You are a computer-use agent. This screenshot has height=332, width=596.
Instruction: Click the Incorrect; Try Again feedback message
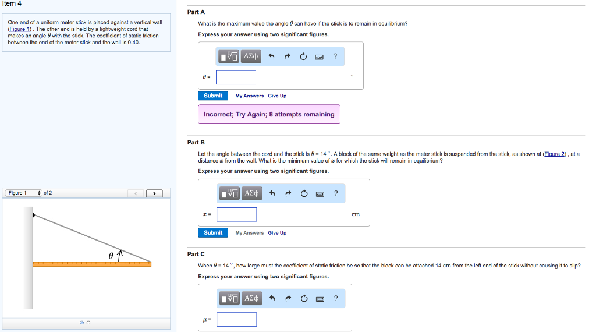(269, 114)
